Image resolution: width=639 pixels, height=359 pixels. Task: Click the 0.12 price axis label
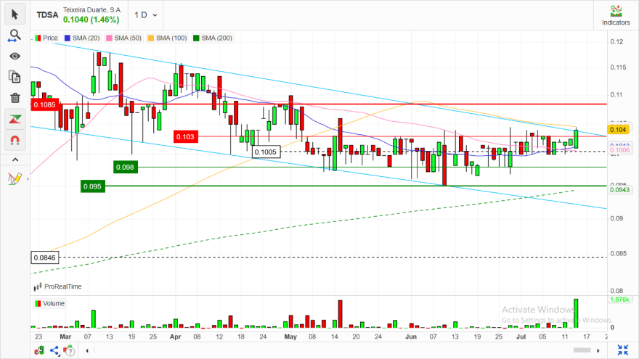point(616,42)
